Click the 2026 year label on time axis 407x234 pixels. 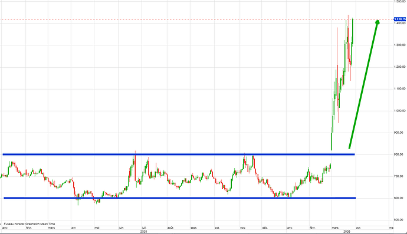(347, 232)
